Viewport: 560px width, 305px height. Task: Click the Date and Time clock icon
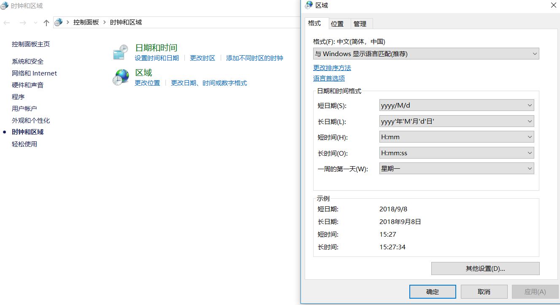point(120,52)
